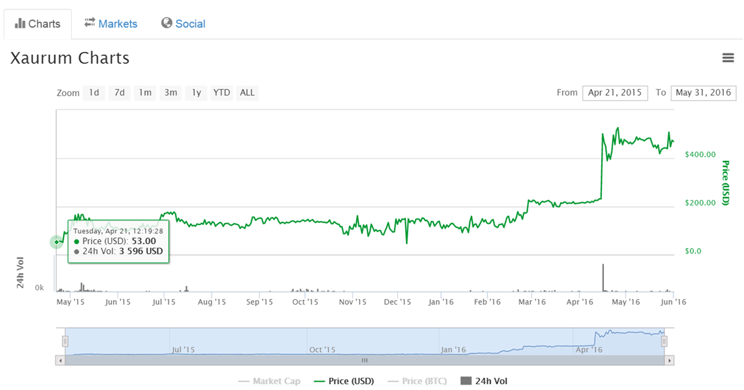
Task: Toggle Market Cap series in legend
Action: pyautogui.click(x=269, y=381)
